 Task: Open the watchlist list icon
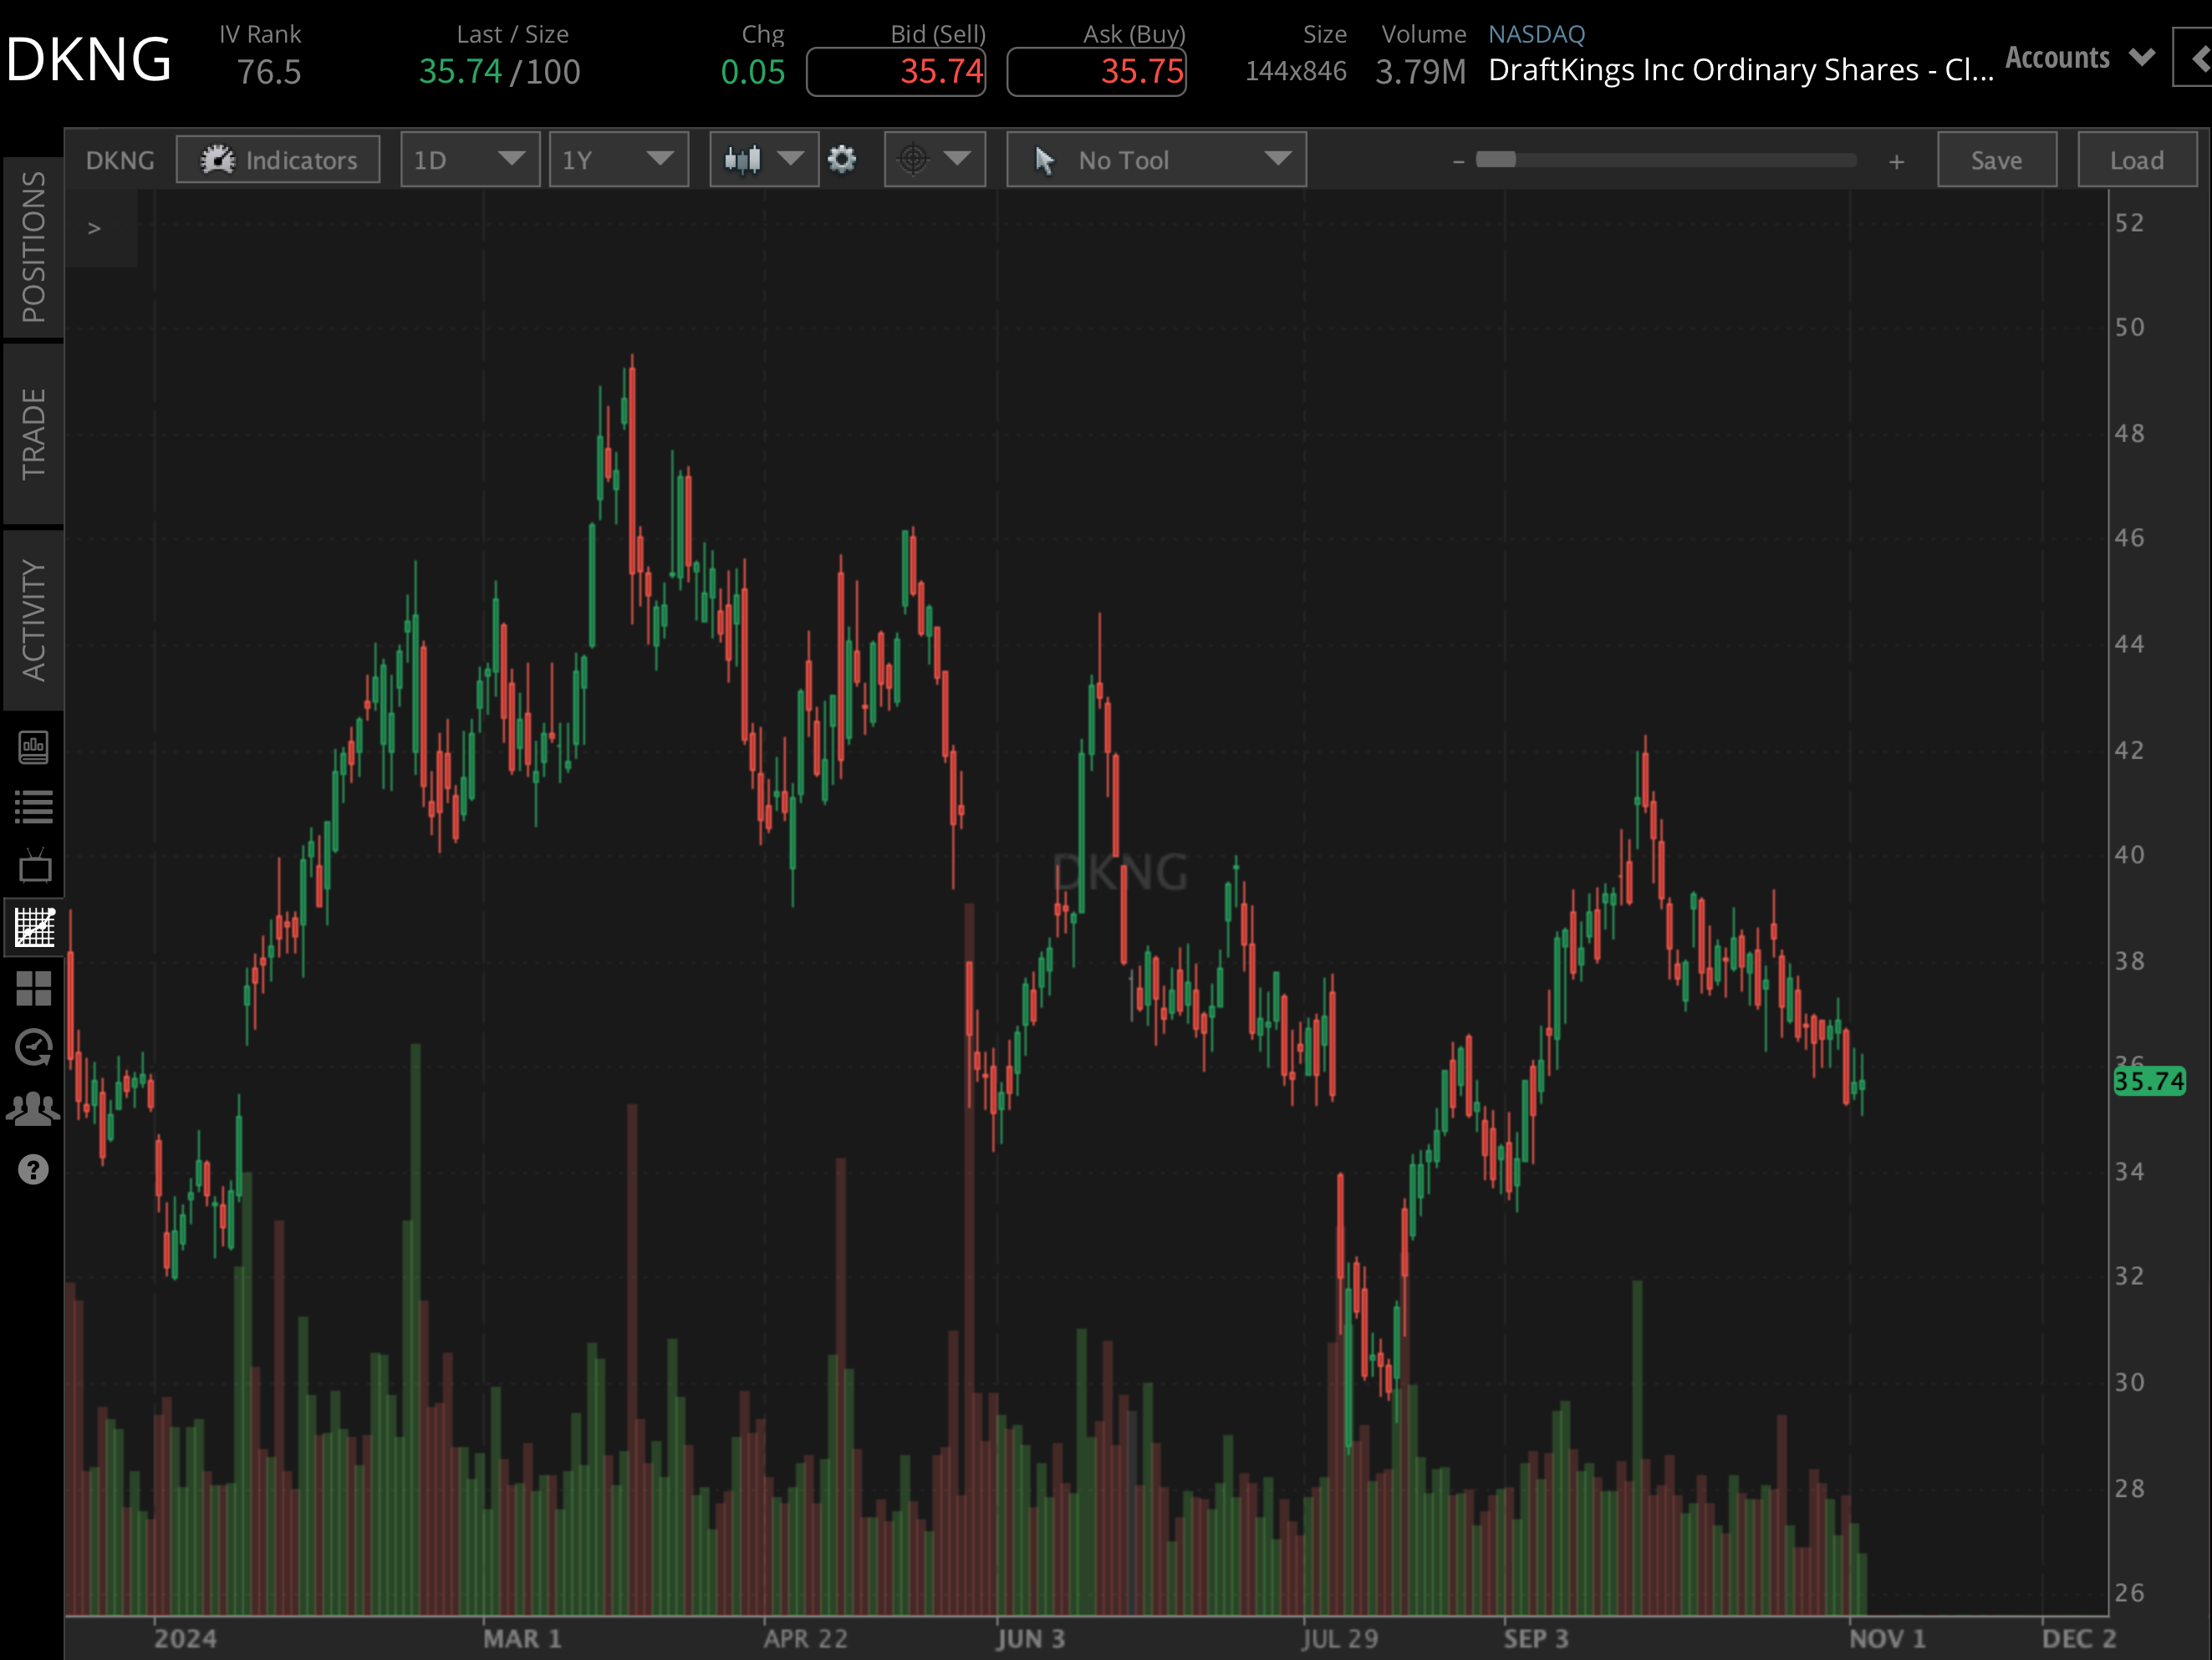click(x=33, y=806)
